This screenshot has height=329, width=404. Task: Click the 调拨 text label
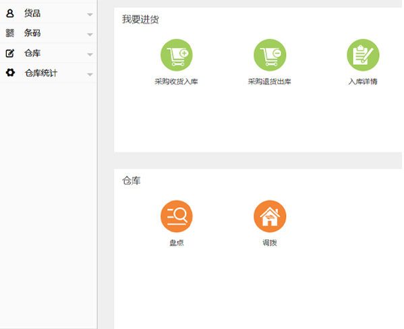coord(270,243)
